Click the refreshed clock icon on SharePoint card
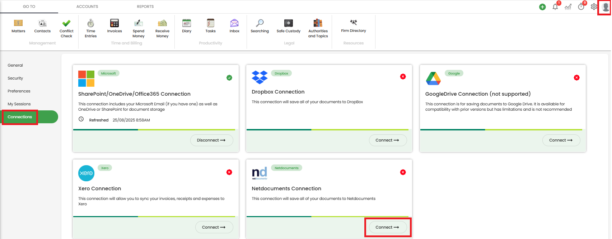Screen dimensions: 612x239 click(81, 119)
